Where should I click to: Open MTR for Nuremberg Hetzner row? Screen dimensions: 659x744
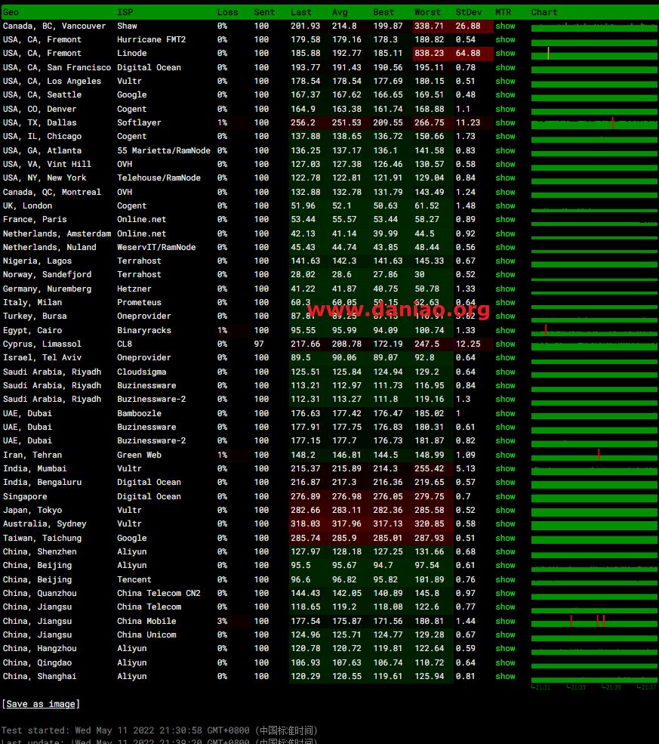click(506, 289)
